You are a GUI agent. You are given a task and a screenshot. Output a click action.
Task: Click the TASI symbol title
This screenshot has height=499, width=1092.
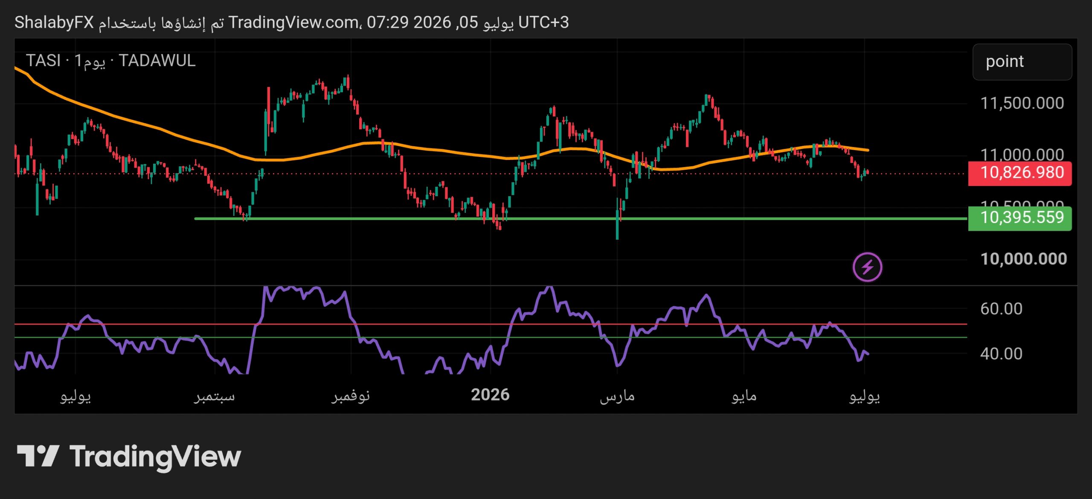point(43,61)
